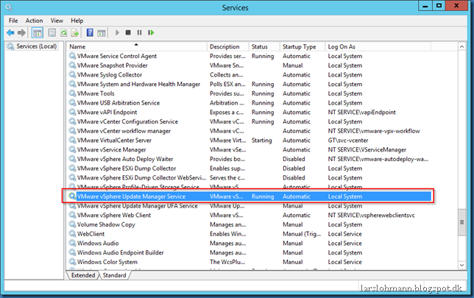Maximize the Services window
474x298 pixels.
(x=439, y=6)
